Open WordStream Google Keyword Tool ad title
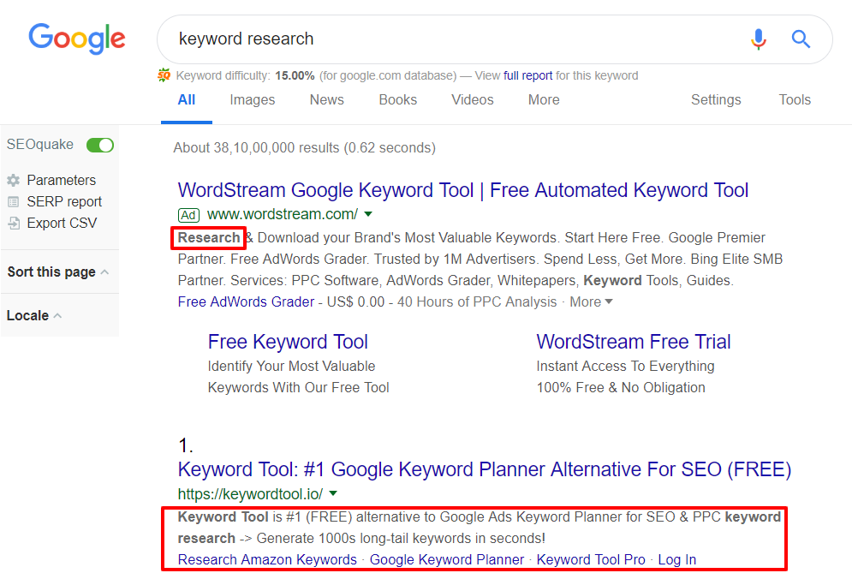 pyautogui.click(x=463, y=190)
